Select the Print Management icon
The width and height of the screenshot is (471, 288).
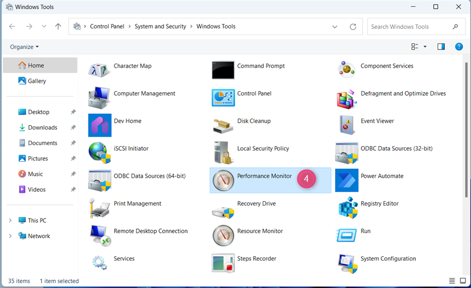[x=99, y=207]
